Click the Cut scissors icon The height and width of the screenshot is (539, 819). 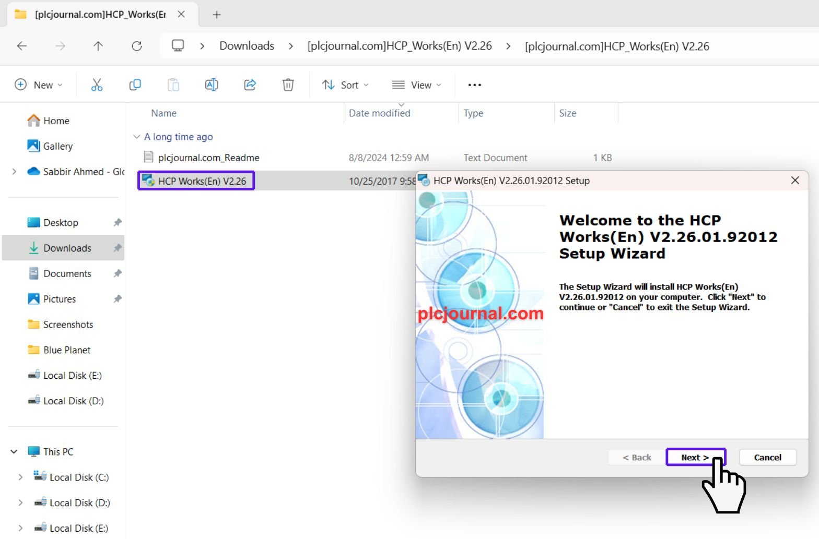point(97,85)
